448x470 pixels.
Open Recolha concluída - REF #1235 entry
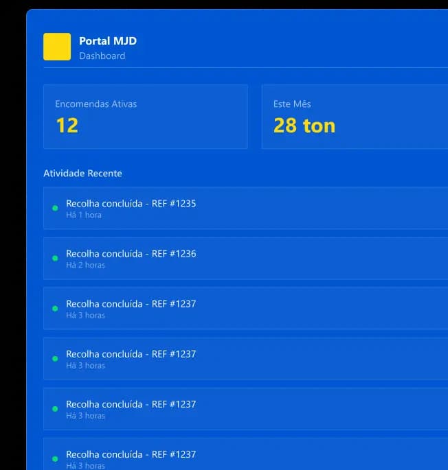[245, 208]
